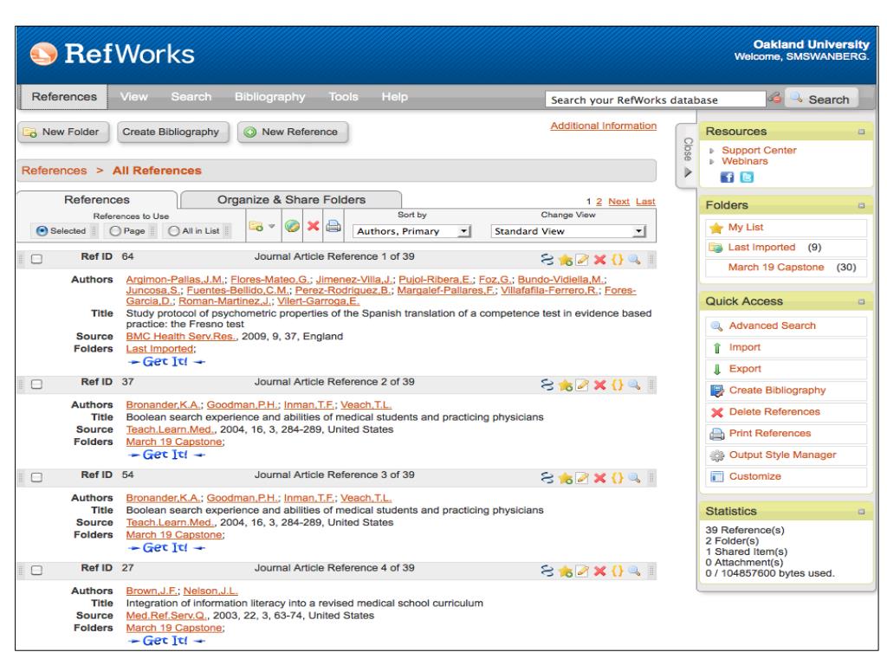Tick the checkbox for Ref ID 27

[x=36, y=571]
